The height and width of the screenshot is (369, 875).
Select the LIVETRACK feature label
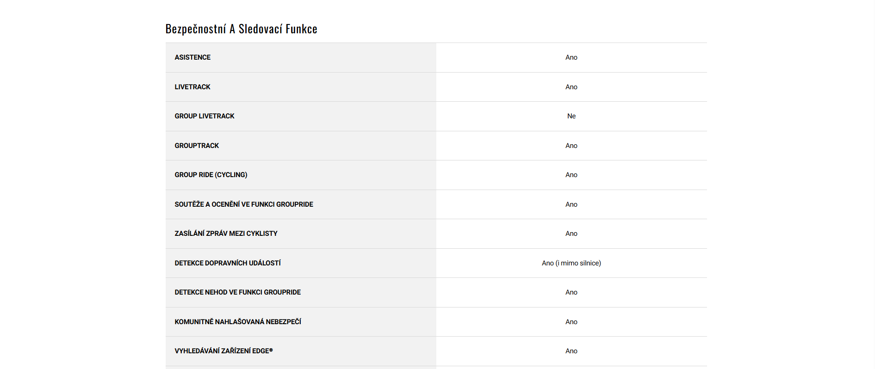[x=192, y=87]
